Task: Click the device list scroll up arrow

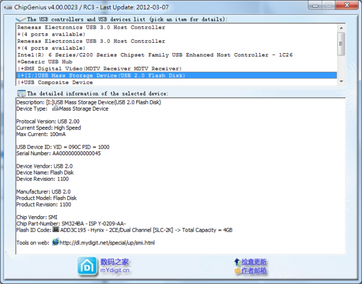Action: tap(341, 28)
